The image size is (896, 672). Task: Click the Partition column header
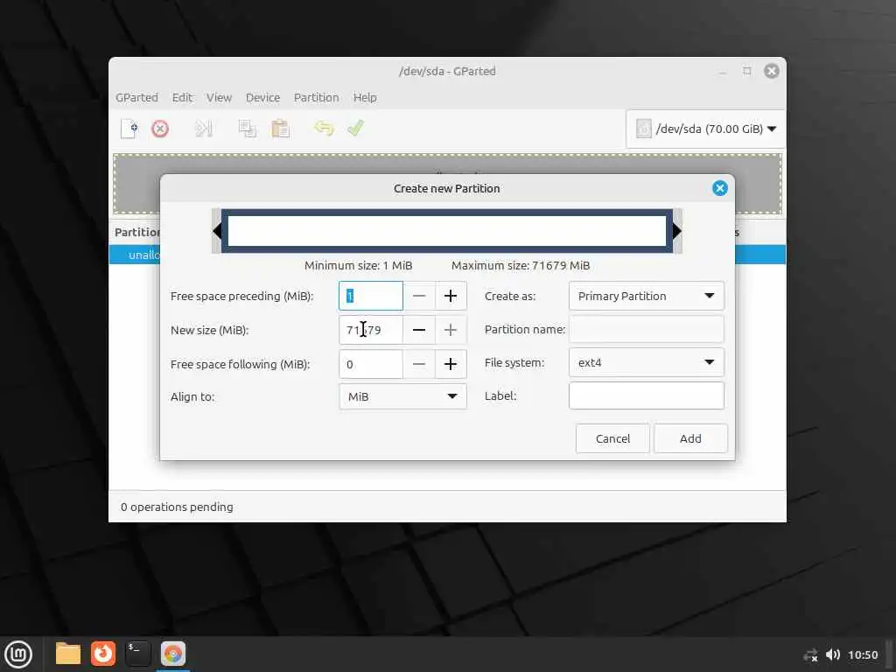(137, 232)
